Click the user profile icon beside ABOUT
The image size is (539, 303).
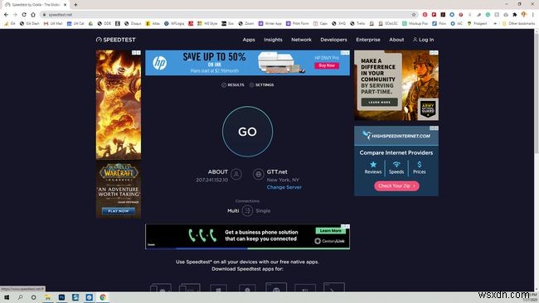(x=236, y=175)
